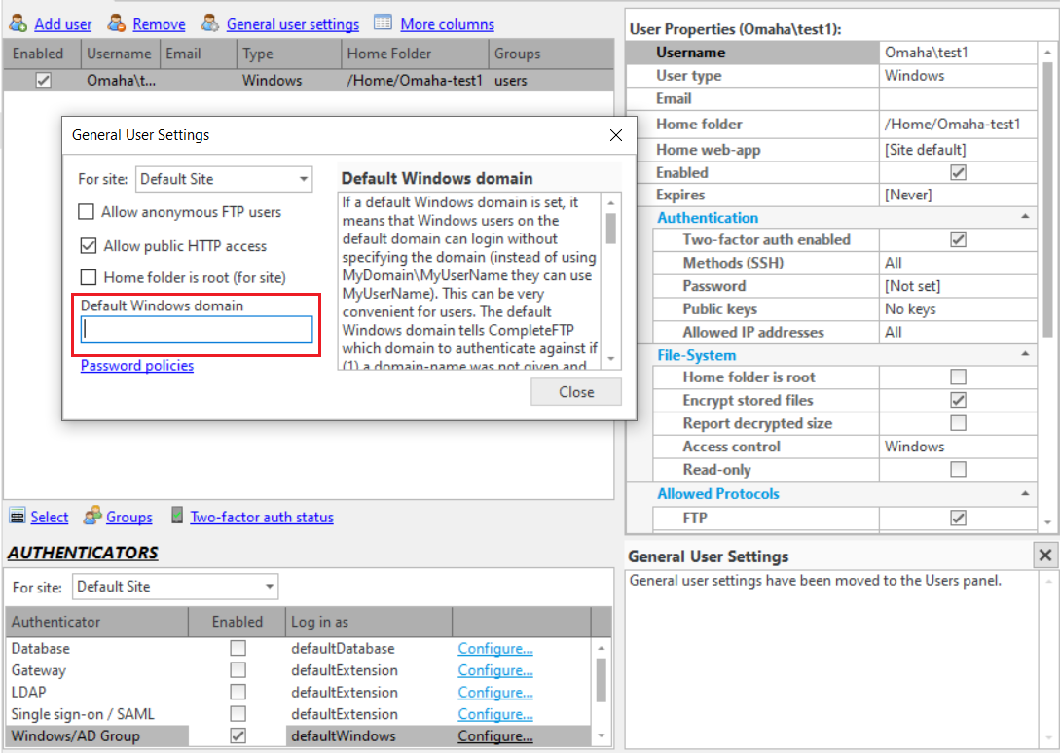The width and height of the screenshot is (1060, 753).
Task: Open the Remove link
Action: [x=159, y=24]
